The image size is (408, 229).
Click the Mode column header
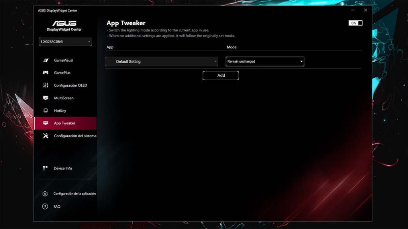tap(231, 47)
